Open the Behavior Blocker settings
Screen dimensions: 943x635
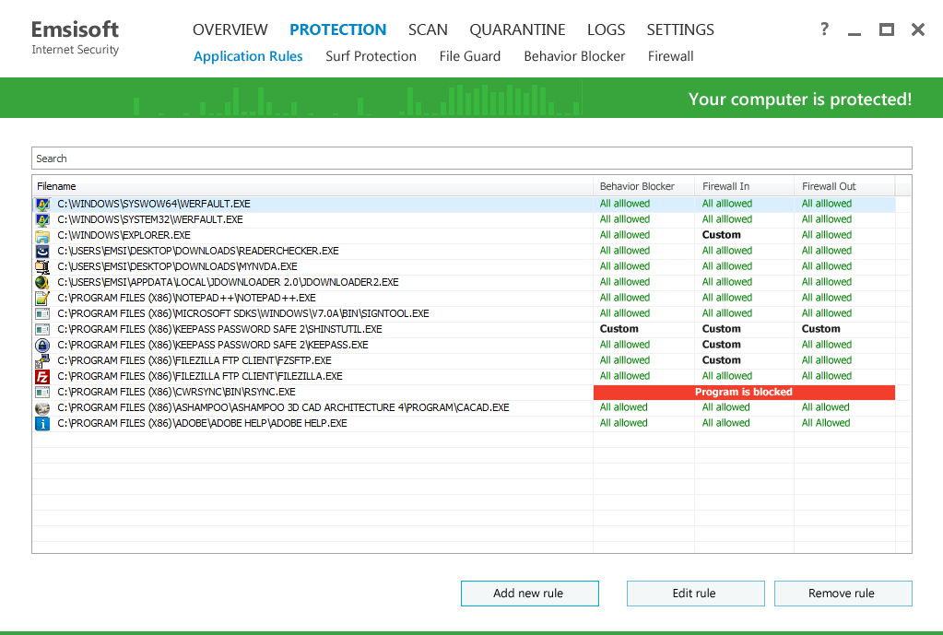pos(574,56)
